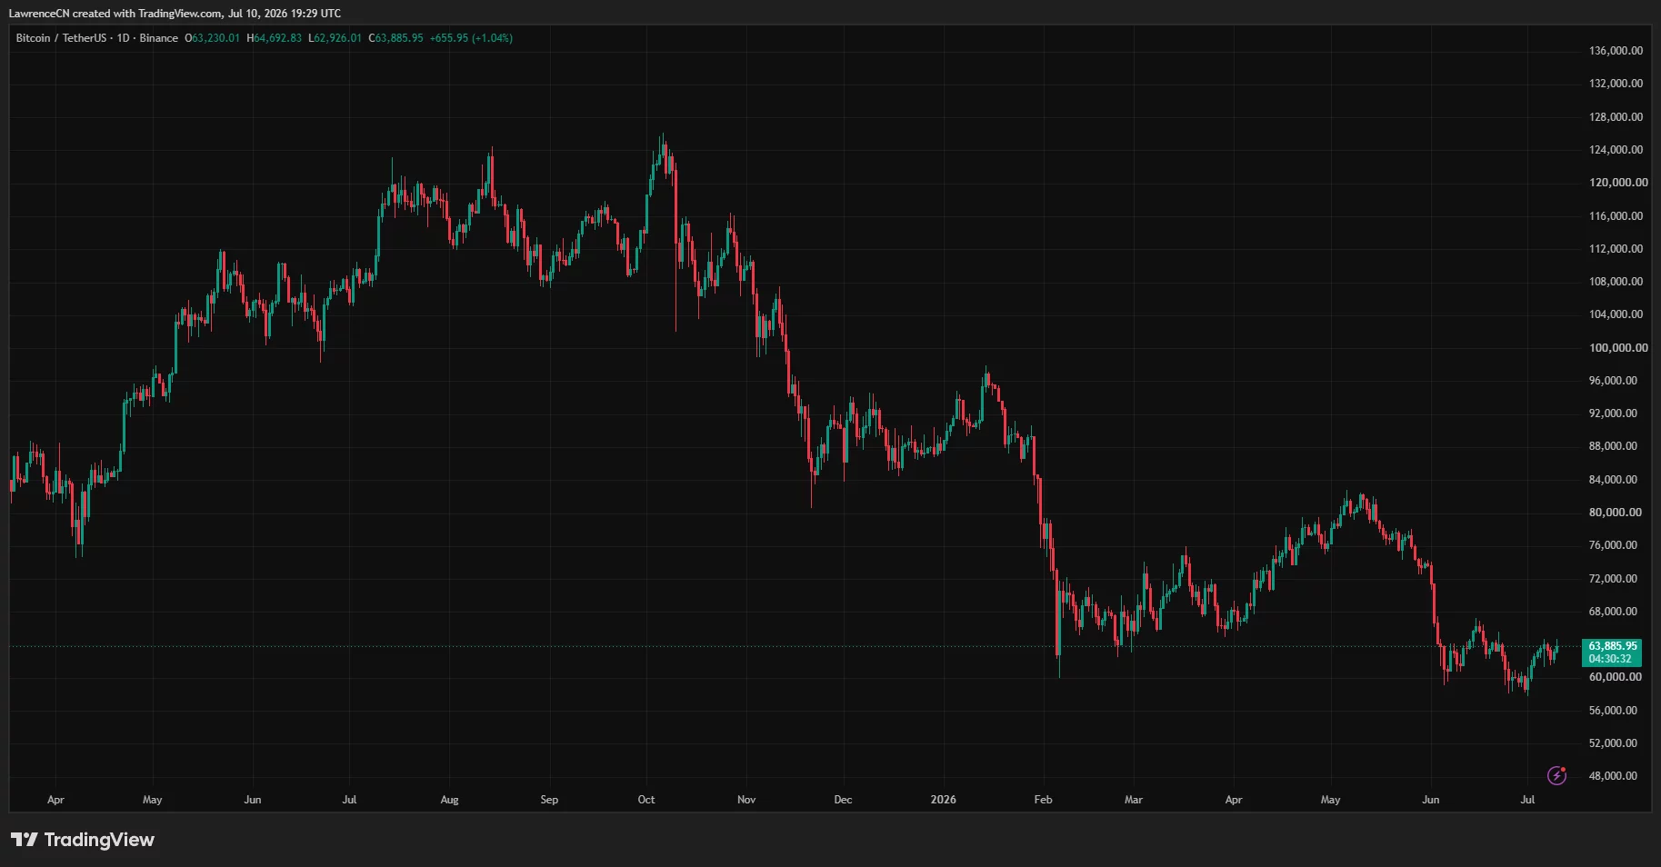Screen dimensions: 1661x867
Task: Click the 63,885.95 current price label
Action: point(1613,646)
